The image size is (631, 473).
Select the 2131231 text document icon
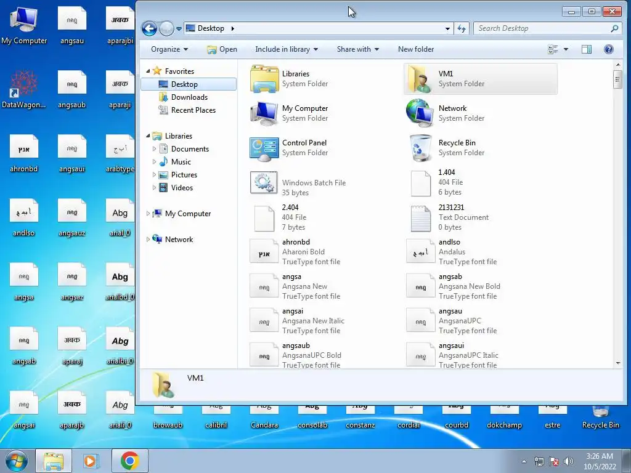[x=420, y=217]
